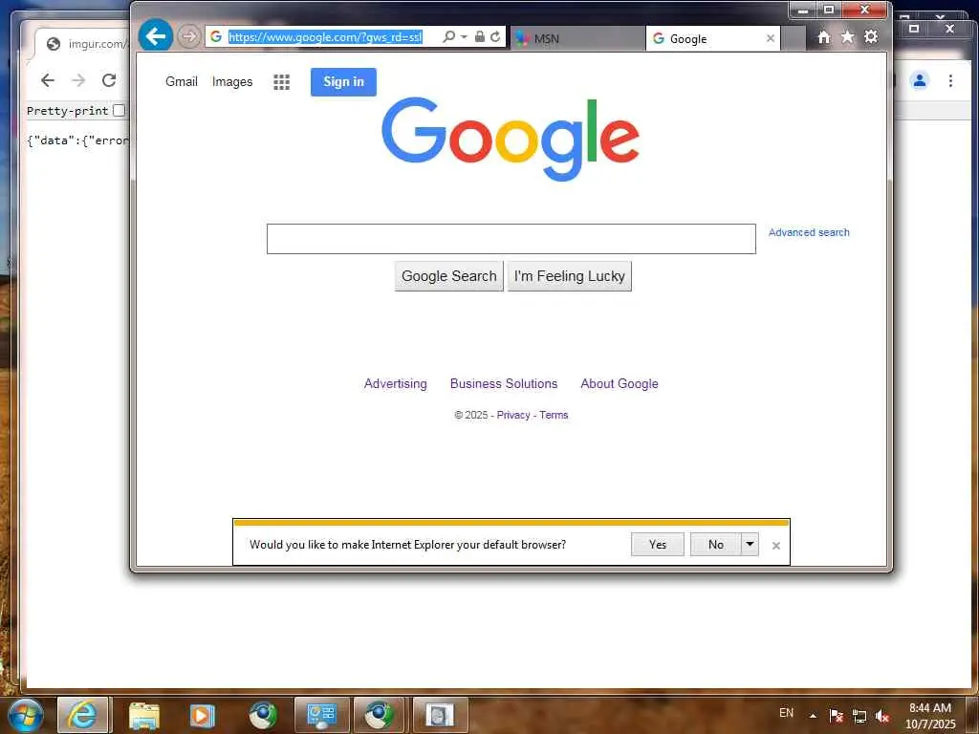Click forward arrow in the Chrome window
Image resolution: width=979 pixels, height=734 pixels.
click(78, 80)
